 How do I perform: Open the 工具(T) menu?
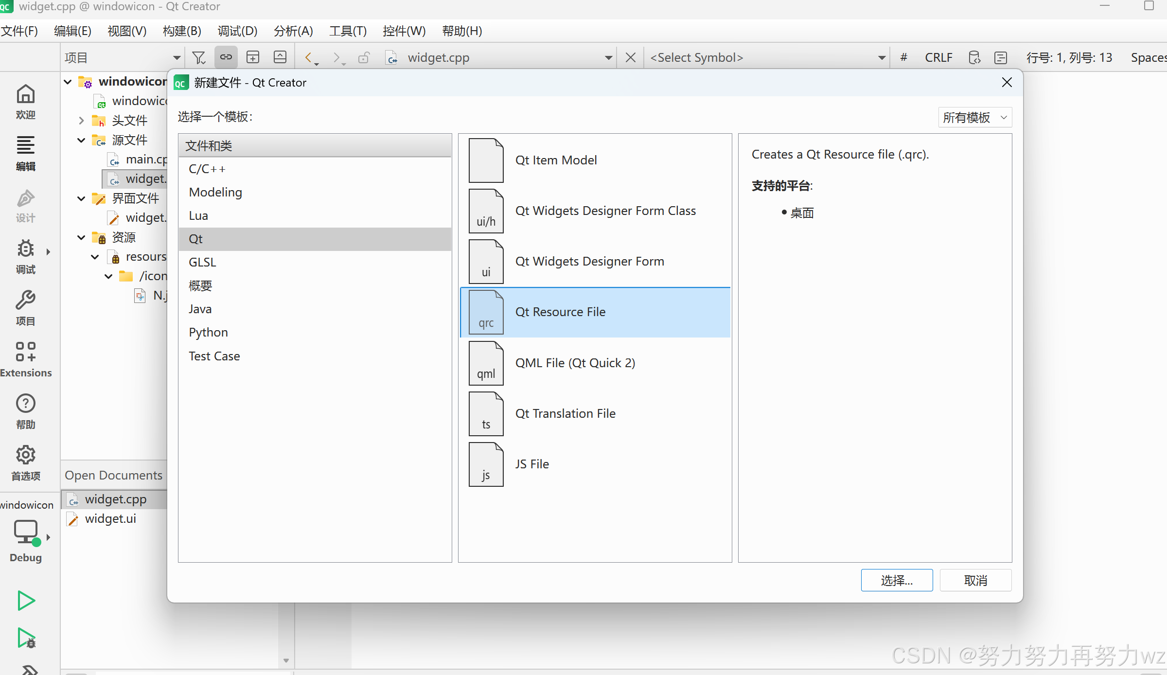(348, 31)
